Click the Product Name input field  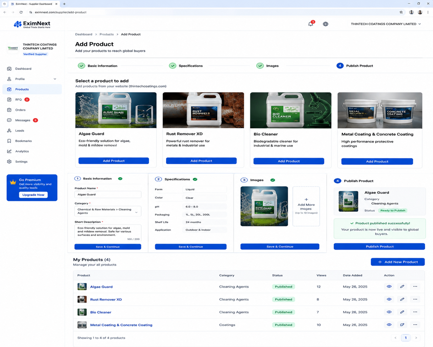click(108, 195)
